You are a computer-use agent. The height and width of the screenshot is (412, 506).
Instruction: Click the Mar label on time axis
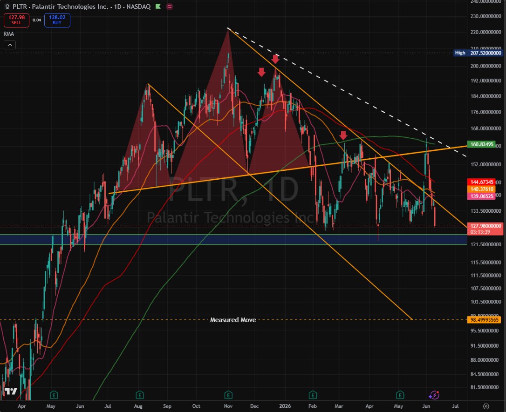(339, 406)
